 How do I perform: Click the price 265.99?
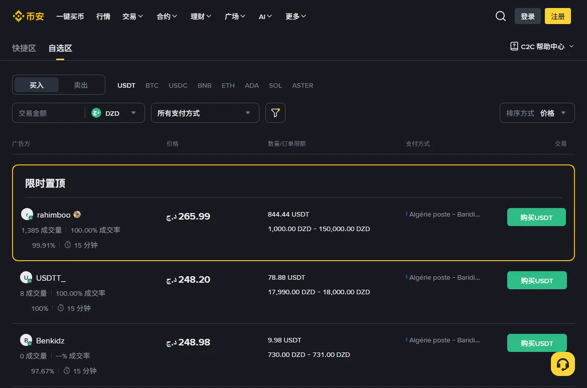pyautogui.click(x=188, y=216)
